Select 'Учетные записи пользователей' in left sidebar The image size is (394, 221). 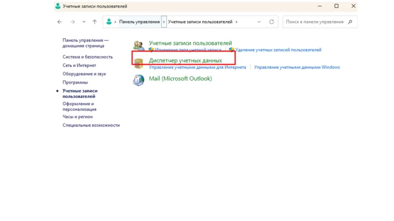[80, 94]
